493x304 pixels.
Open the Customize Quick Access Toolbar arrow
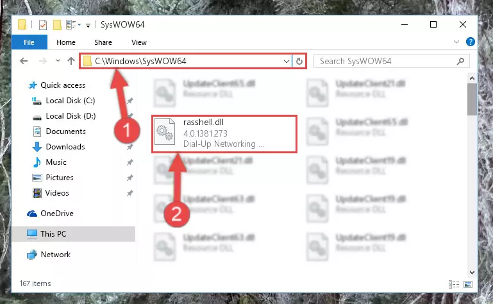[88, 25]
